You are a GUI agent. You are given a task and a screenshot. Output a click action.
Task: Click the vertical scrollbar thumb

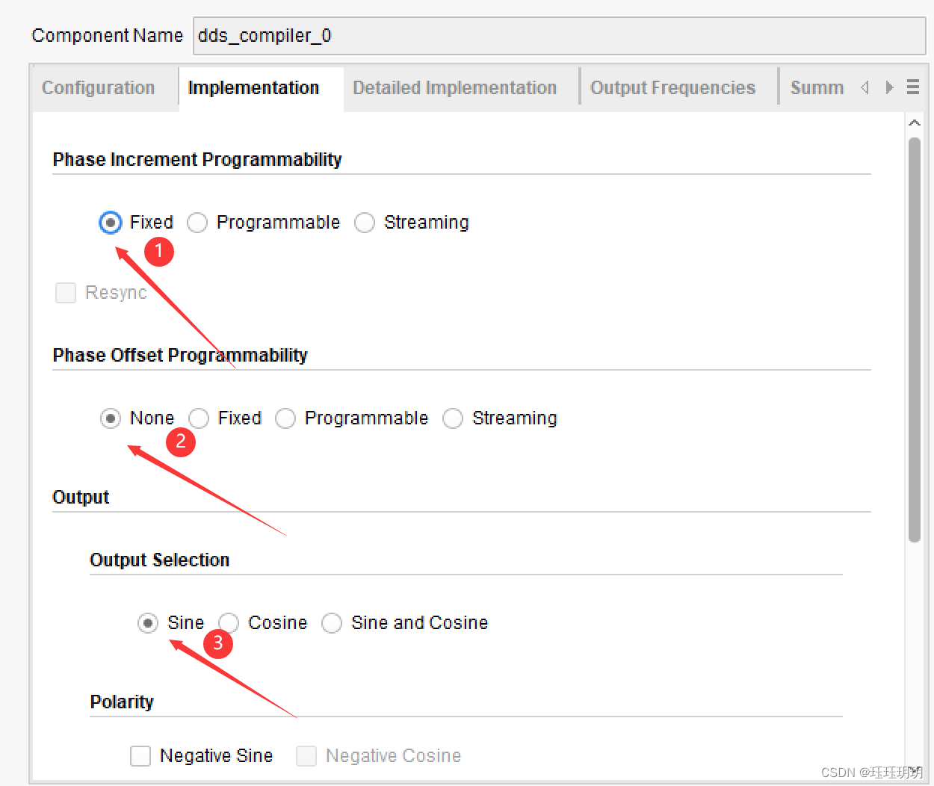[x=914, y=336]
